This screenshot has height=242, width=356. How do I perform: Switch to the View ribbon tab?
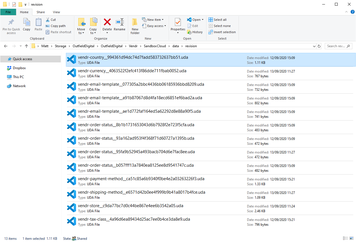coord(56,12)
